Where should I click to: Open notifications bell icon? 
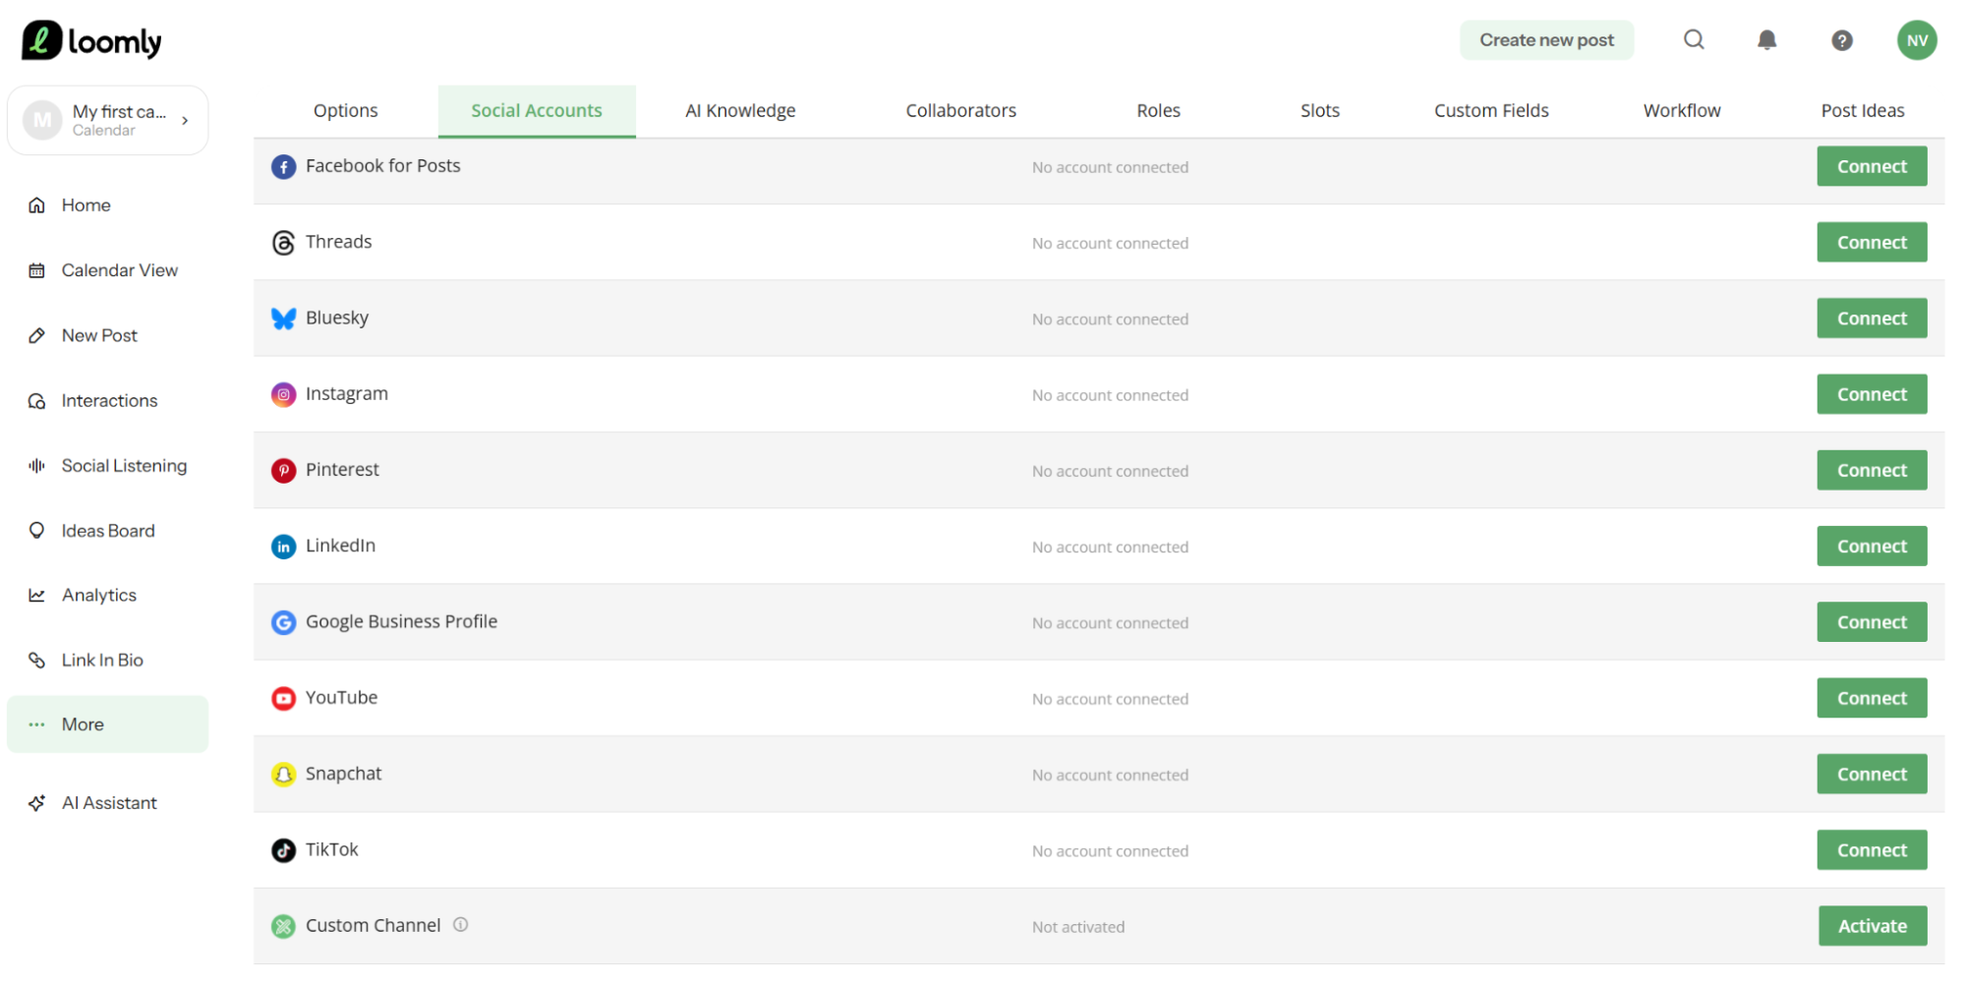1766,39
